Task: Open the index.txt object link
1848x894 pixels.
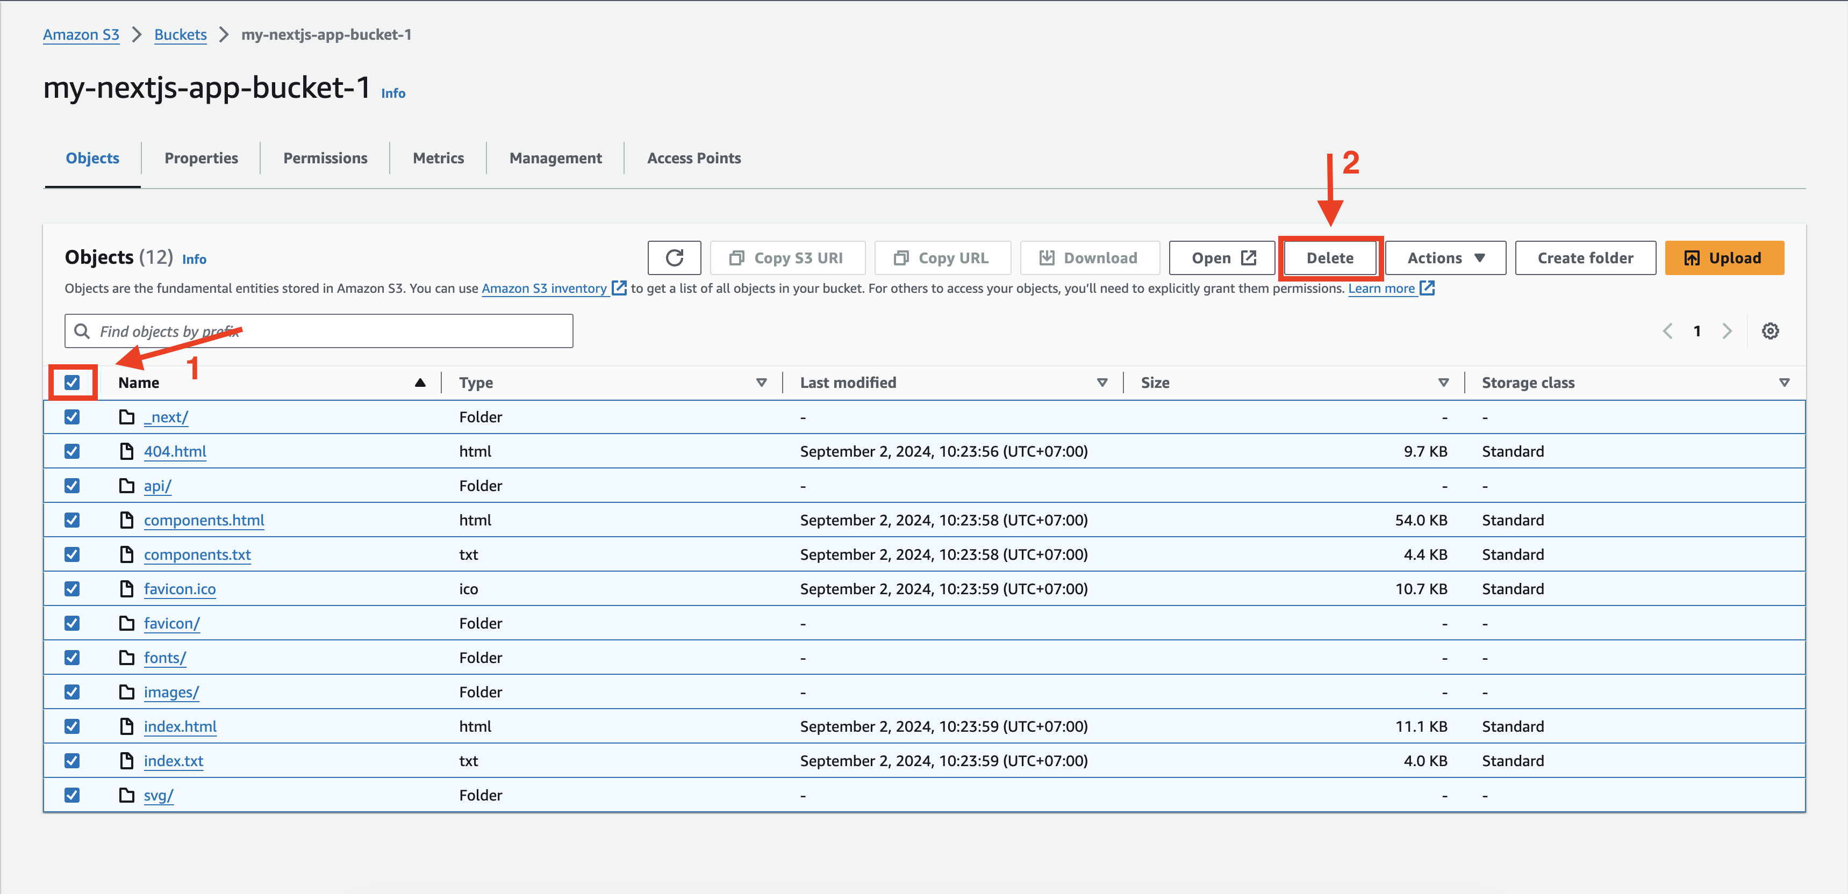Action: 174,761
